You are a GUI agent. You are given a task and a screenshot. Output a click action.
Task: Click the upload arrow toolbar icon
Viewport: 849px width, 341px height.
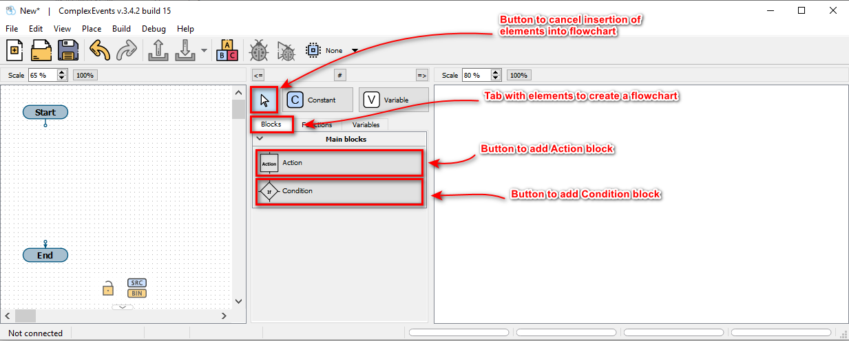tap(158, 51)
